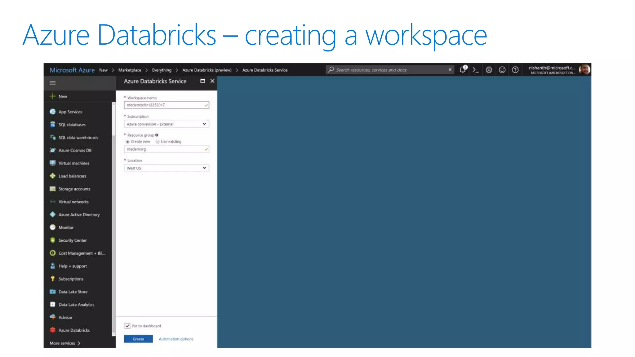The width and height of the screenshot is (635, 357).
Task: Expand More services chevron
Action: (79, 343)
